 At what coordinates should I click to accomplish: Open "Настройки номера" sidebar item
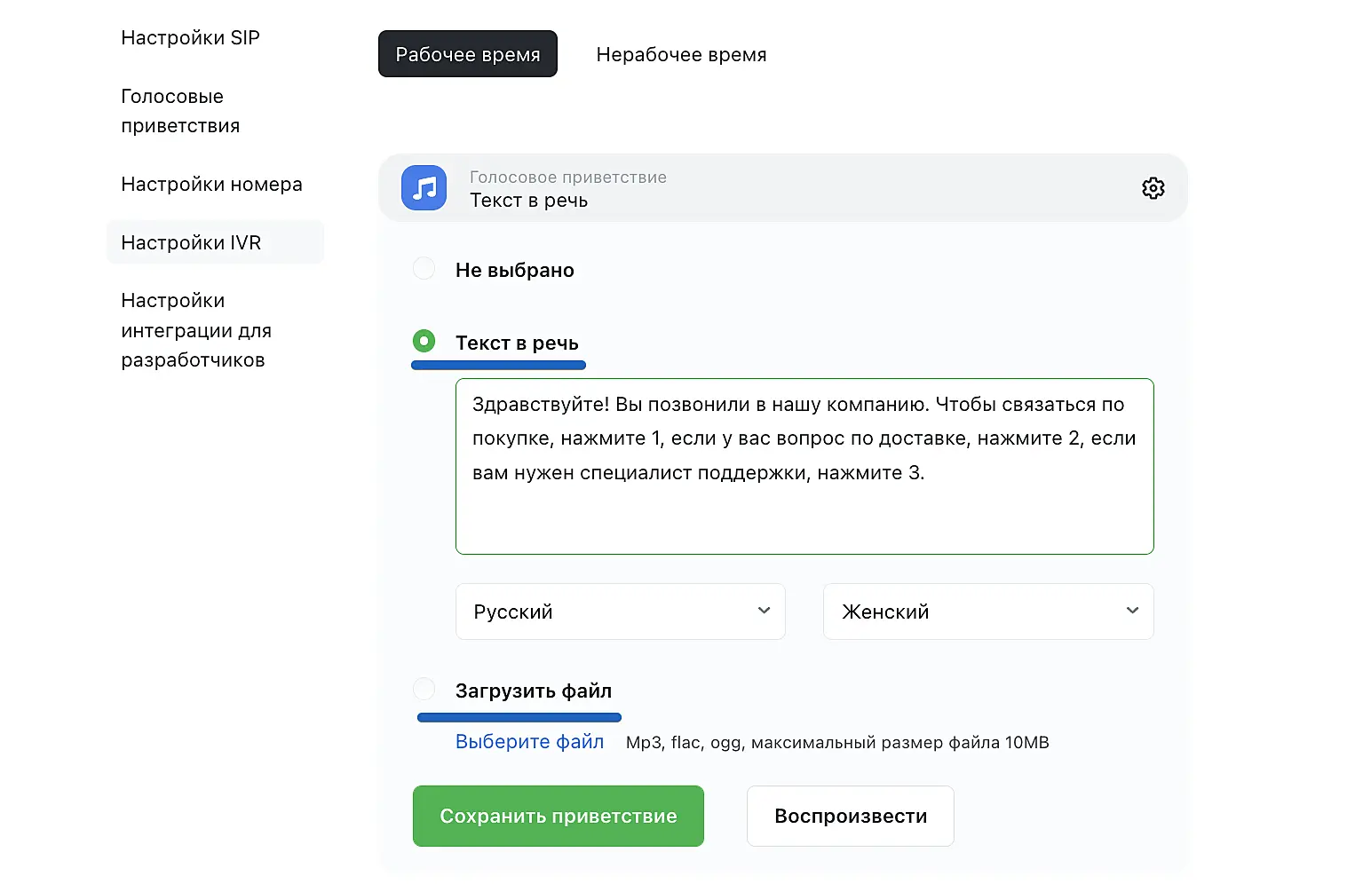click(x=211, y=185)
